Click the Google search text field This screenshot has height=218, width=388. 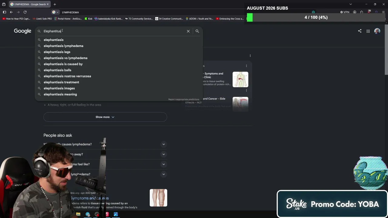(114, 31)
